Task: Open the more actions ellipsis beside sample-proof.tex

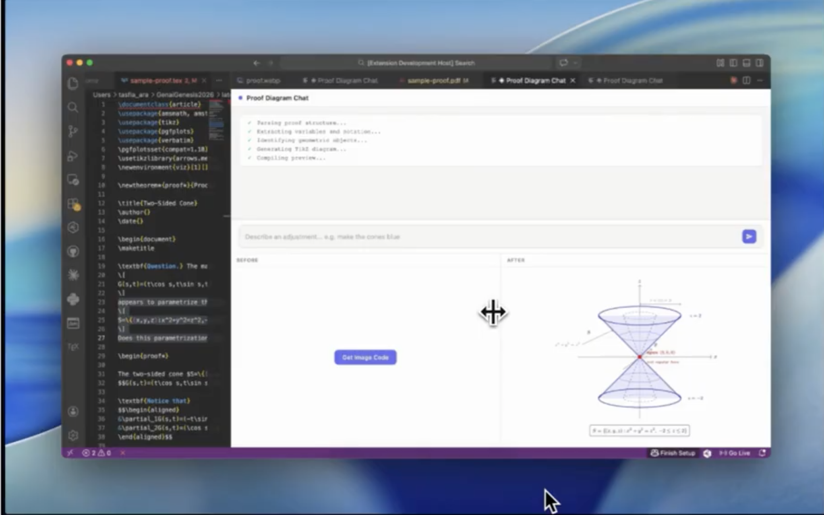Action: [219, 80]
